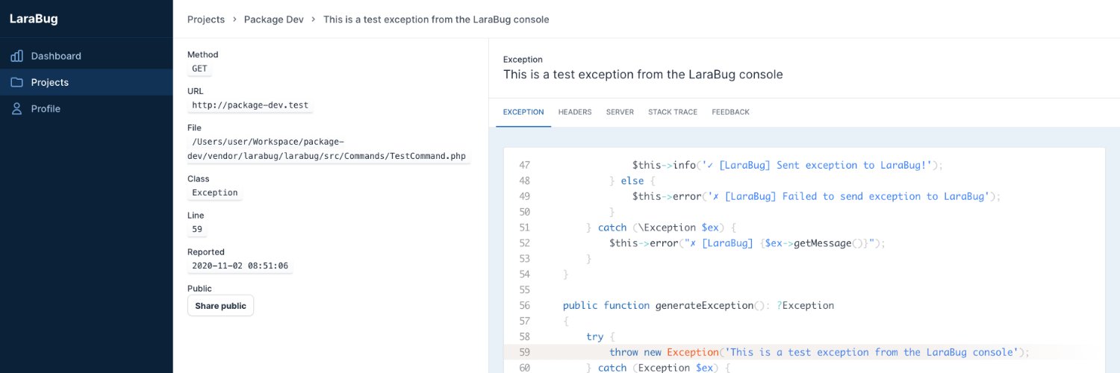Click the Projects folder icon
The height and width of the screenshot is (373, 1120).
[x=16, y=82]
